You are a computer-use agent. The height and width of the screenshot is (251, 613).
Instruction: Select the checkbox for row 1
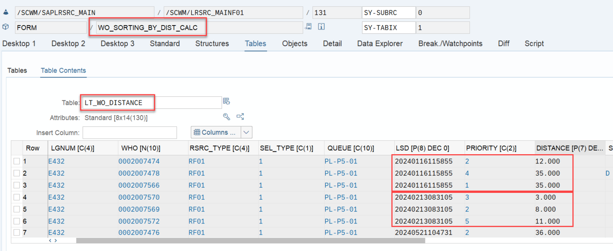16,161
